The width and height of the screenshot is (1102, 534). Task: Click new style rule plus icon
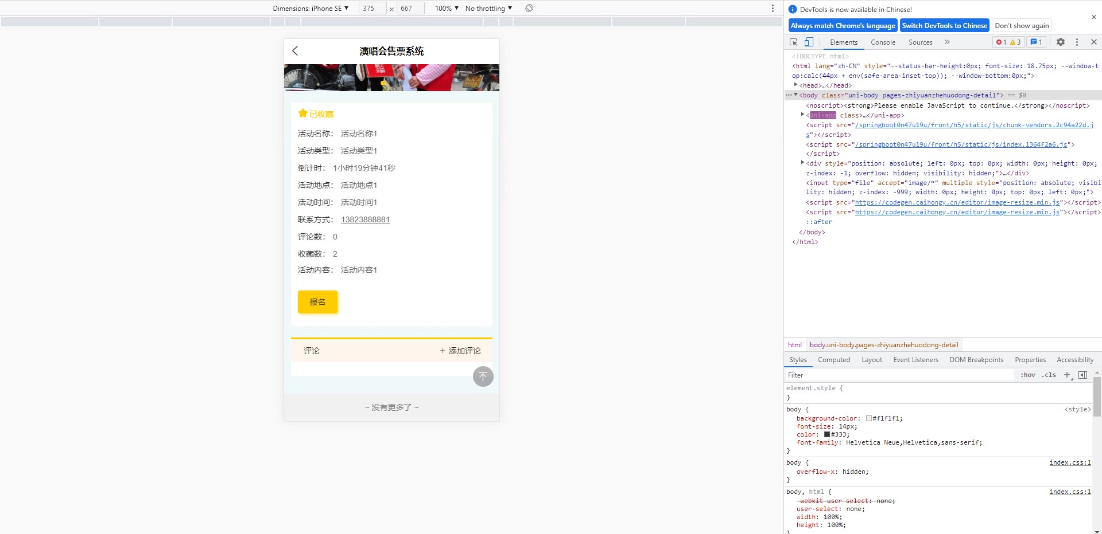(1067, 375)
